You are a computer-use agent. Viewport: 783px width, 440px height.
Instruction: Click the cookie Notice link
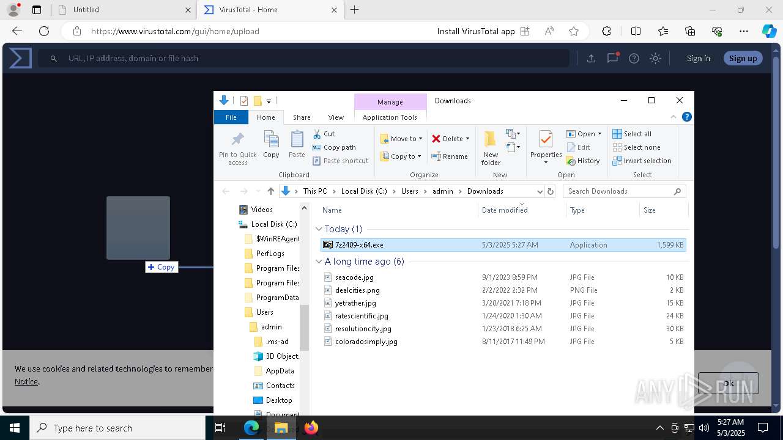click(x=26, y=381)
